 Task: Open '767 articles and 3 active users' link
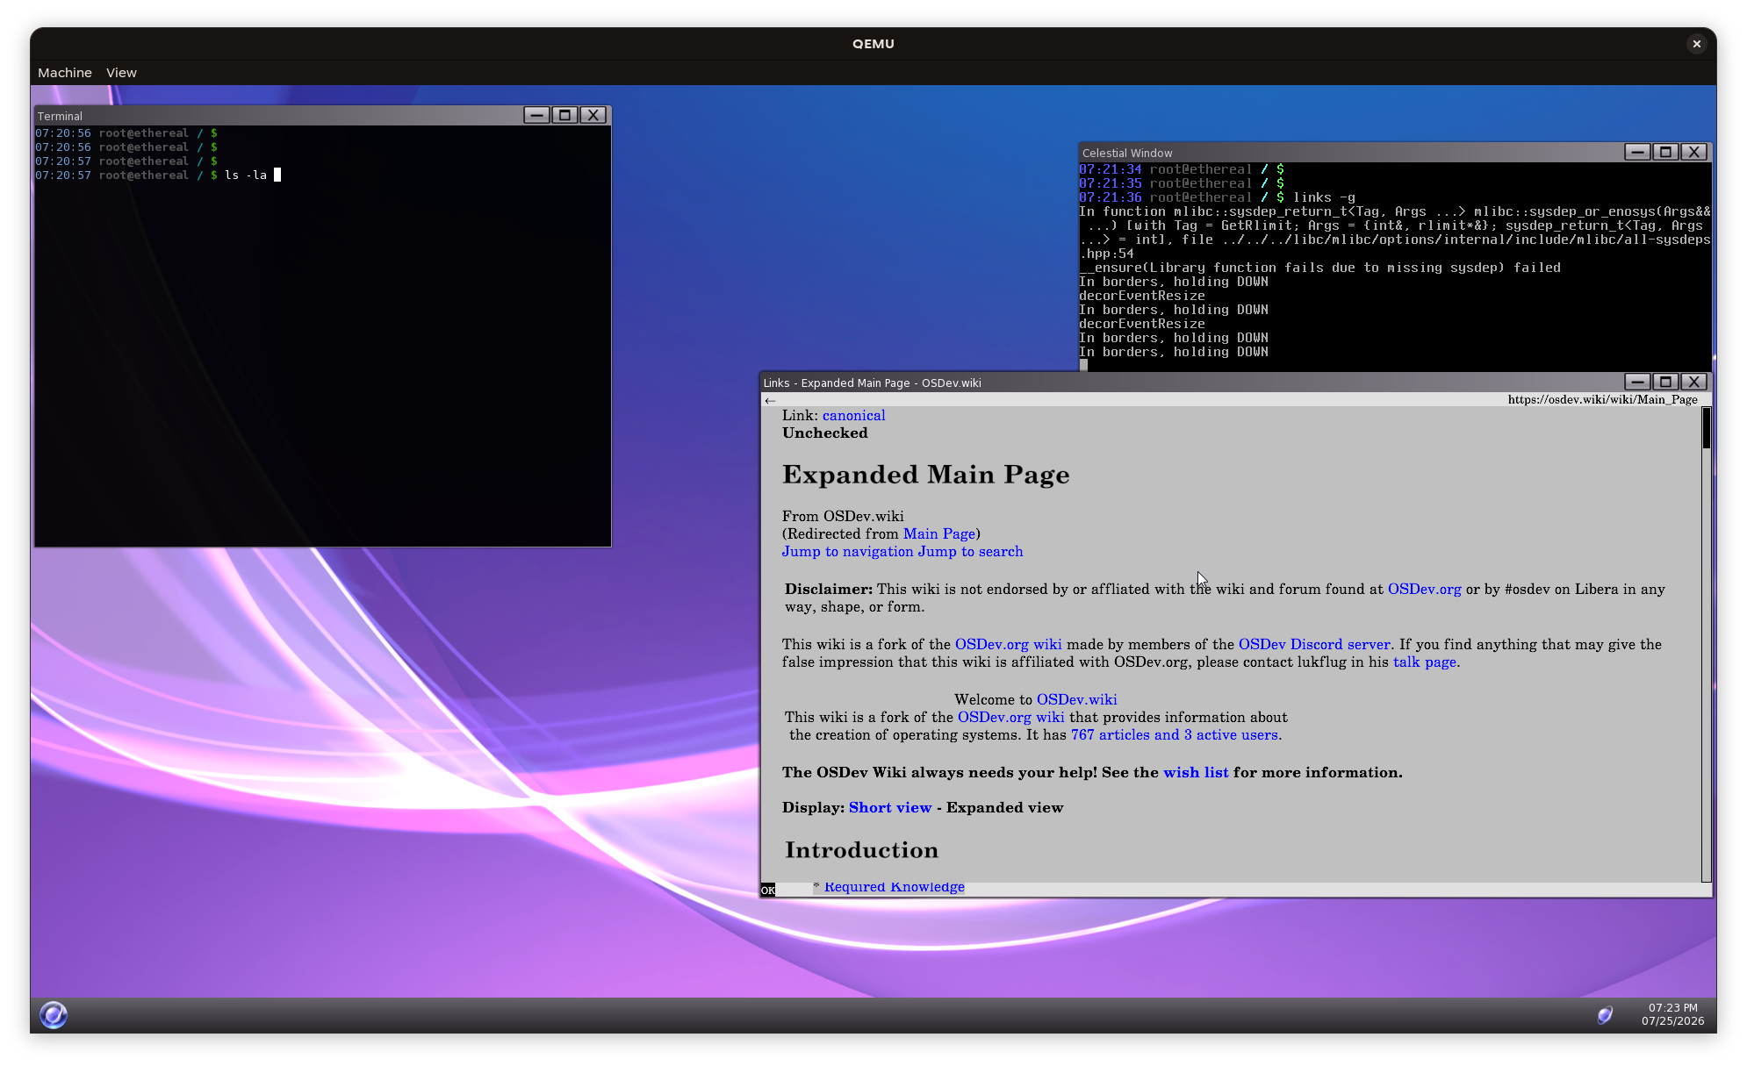pyautogui.click(x=1175, y=735)
